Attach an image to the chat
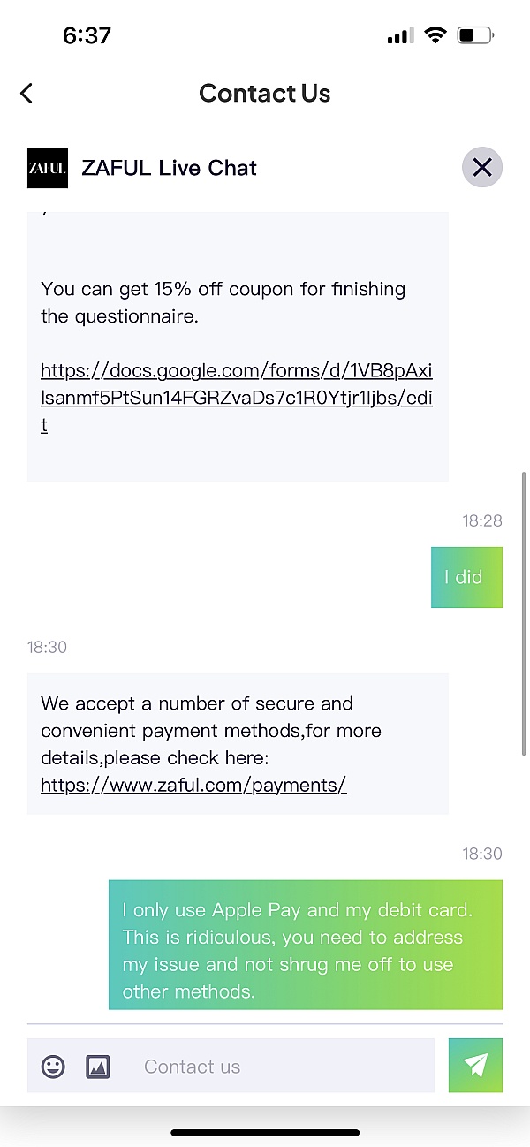The width and height of the screenshot is (530, 1147). coord(97,1067)
